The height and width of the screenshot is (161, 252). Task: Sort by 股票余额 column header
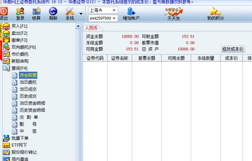click(x=147, y=58)
